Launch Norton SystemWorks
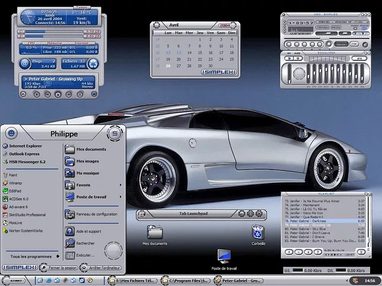This screenshot has width=382, height=286. click(25, 231)
